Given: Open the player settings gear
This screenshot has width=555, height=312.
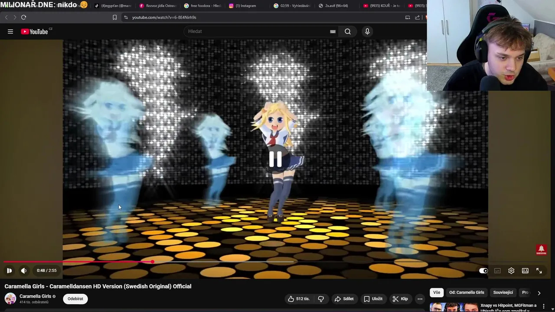Looking at the screenshot, I should [511, 270].
